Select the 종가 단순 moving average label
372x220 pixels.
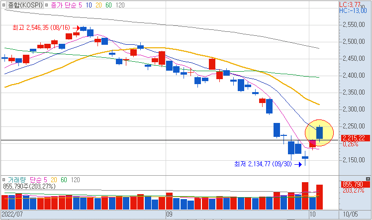[x=63, y=5]
